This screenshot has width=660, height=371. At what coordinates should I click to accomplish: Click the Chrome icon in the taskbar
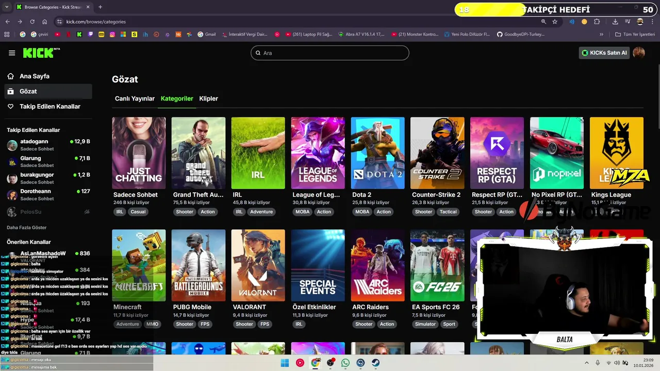315,363
